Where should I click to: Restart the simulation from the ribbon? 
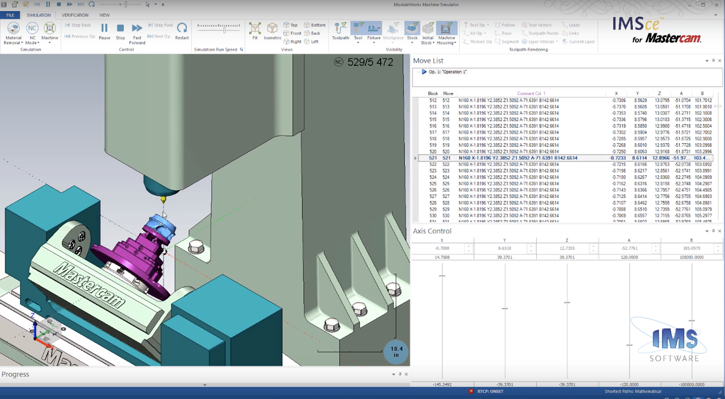(x=182, y=31)
